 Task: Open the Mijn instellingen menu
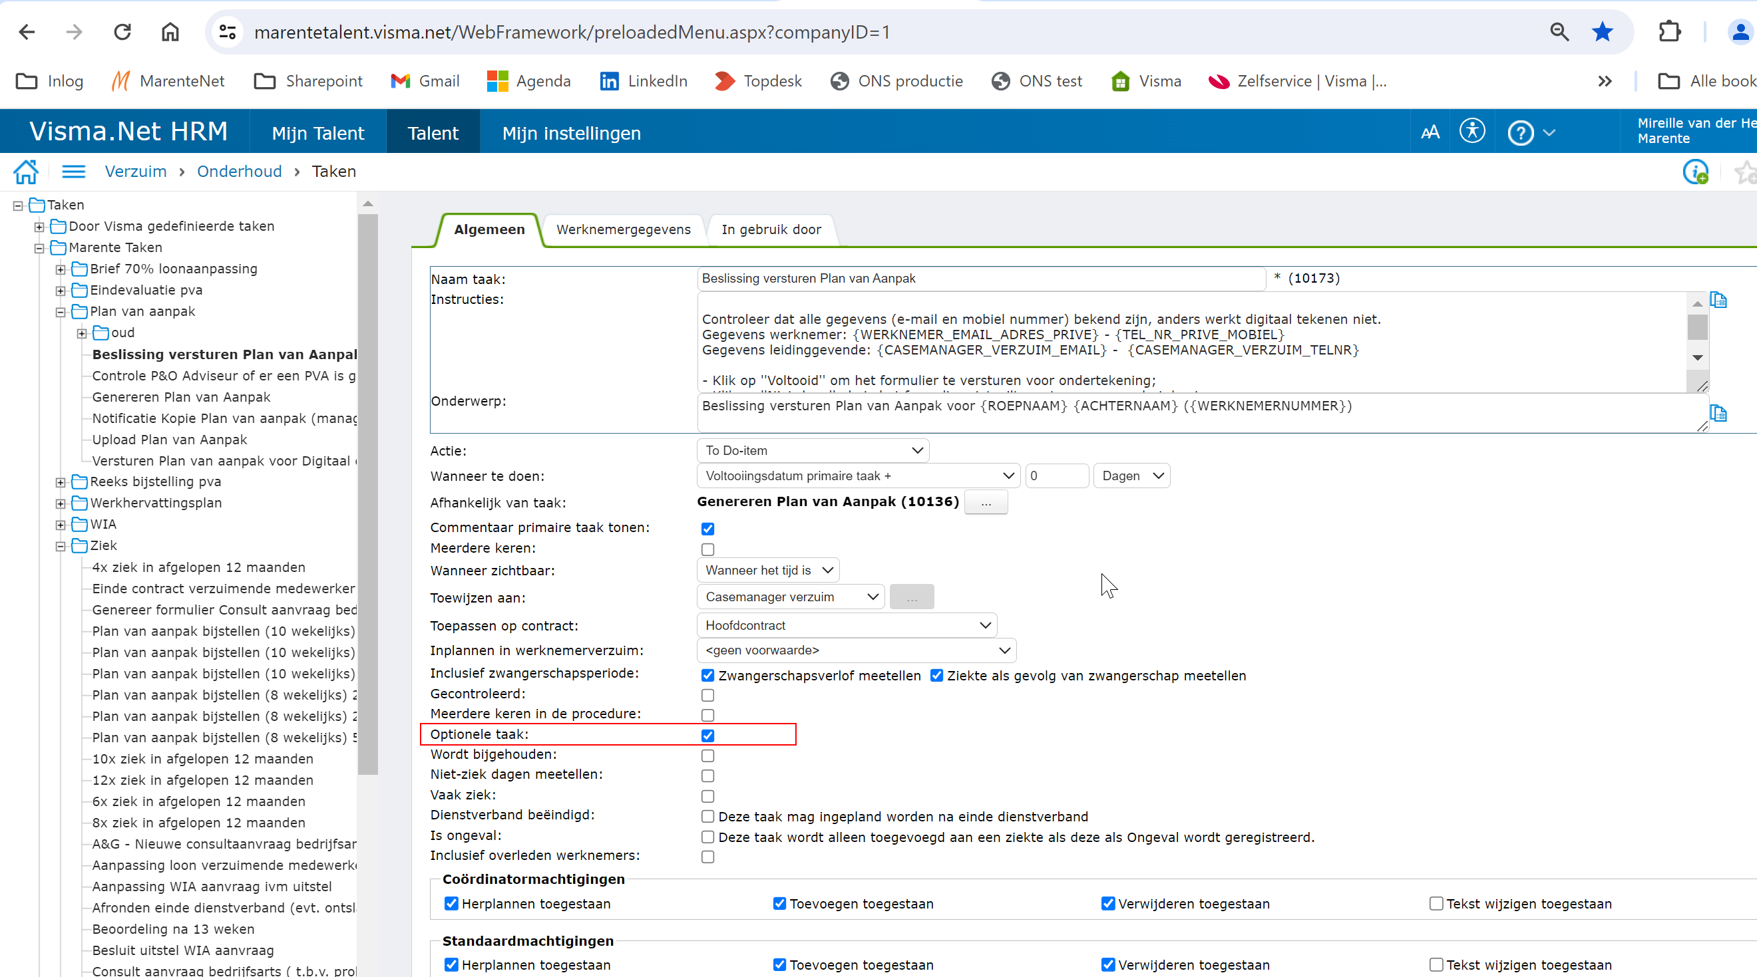pyautogui.click(x=571, y=132)
